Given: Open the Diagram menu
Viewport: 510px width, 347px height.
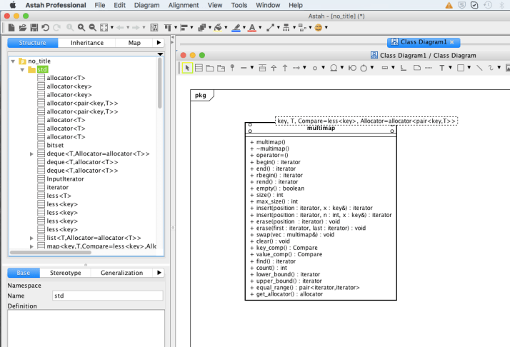Looking at the screenshot, I should [x=146, y=5].
